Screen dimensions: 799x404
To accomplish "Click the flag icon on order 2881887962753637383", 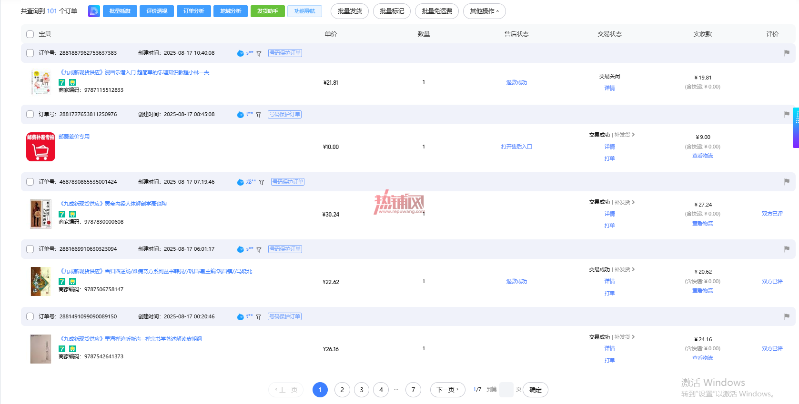I will tap(786, 53).
